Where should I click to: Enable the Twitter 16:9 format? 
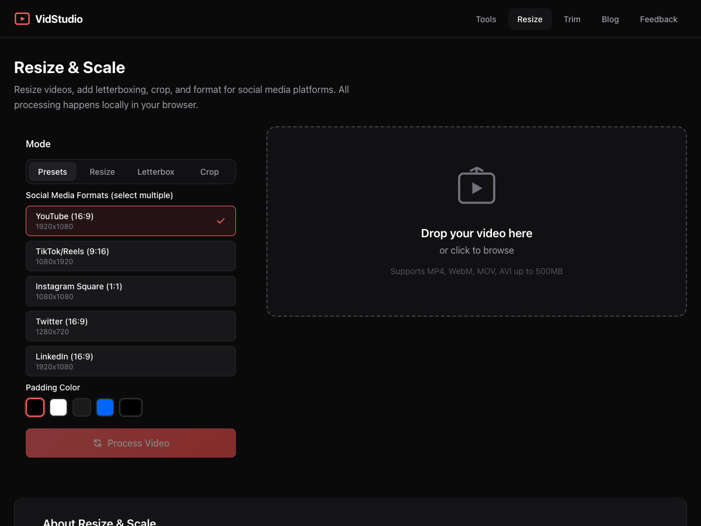click(x=130, y=326)
